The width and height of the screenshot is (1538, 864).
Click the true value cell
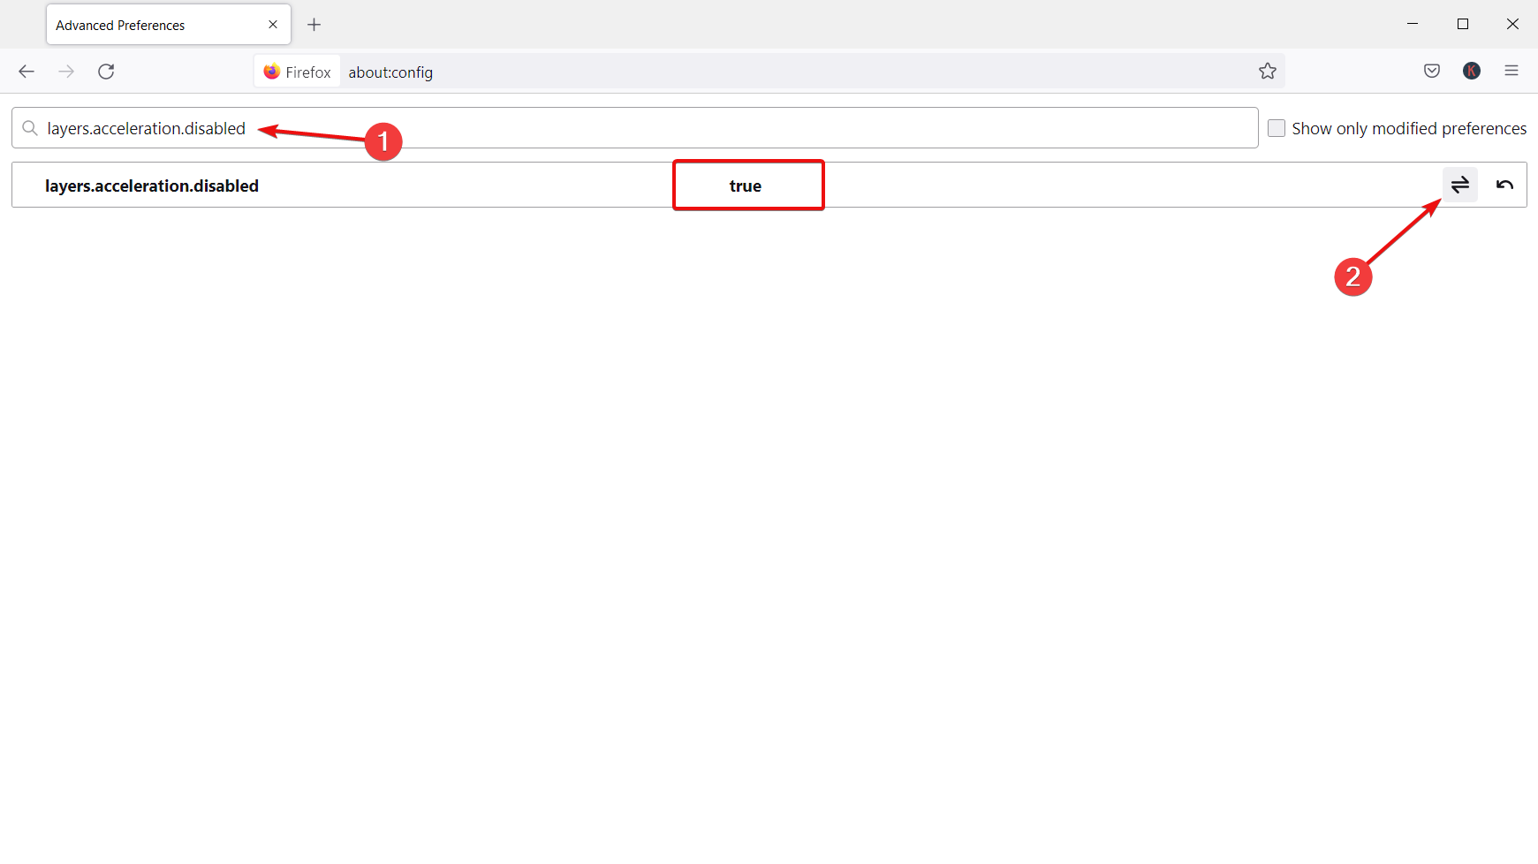click(747, 186)
